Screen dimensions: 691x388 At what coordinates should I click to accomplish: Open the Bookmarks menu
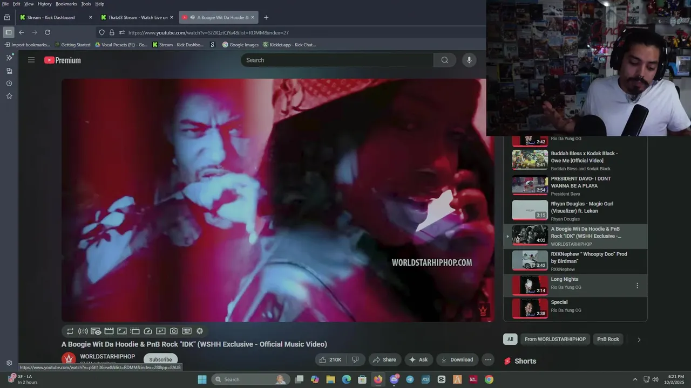click(x=66, y=4)
